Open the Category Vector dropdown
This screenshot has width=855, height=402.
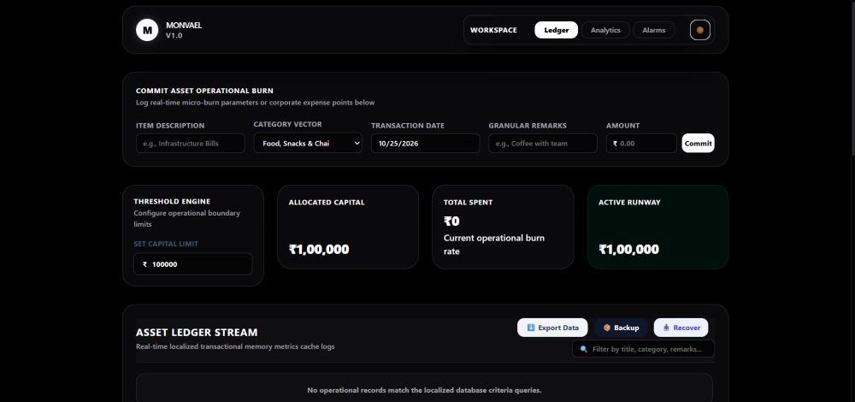308,144
